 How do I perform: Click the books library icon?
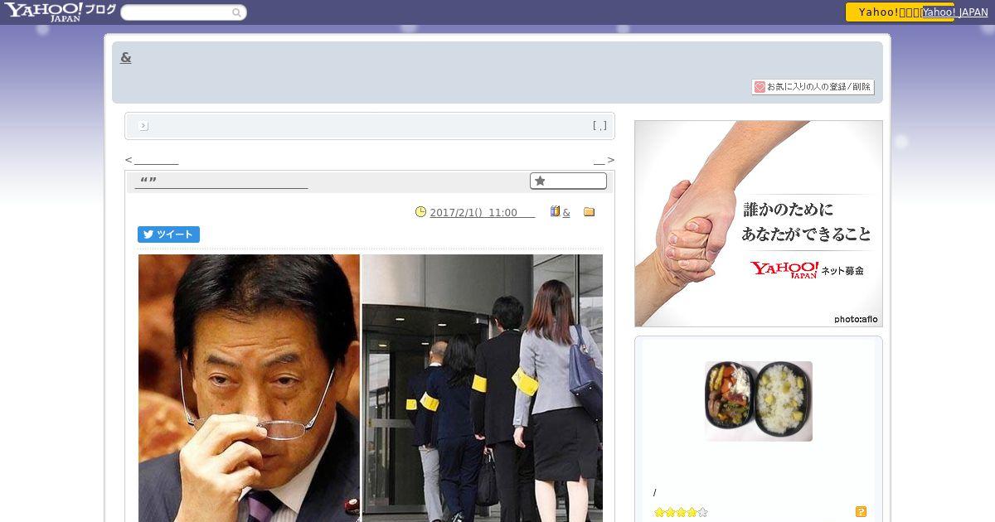pyautogui.click(x=556, y=212)
